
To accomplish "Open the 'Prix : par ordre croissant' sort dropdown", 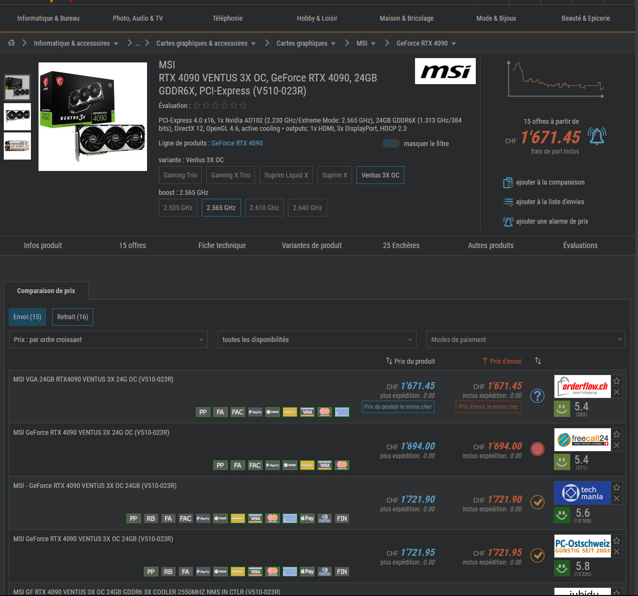I will [x=109, y=340].
